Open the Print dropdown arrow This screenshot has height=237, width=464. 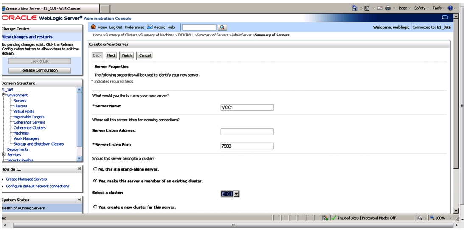[394, 8]
